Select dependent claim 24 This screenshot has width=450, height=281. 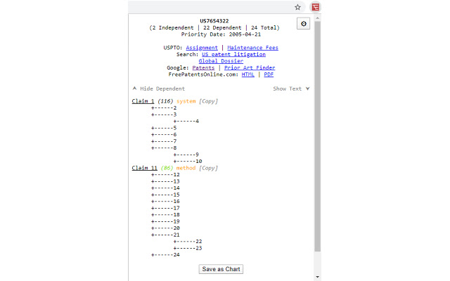coord(176,254)
